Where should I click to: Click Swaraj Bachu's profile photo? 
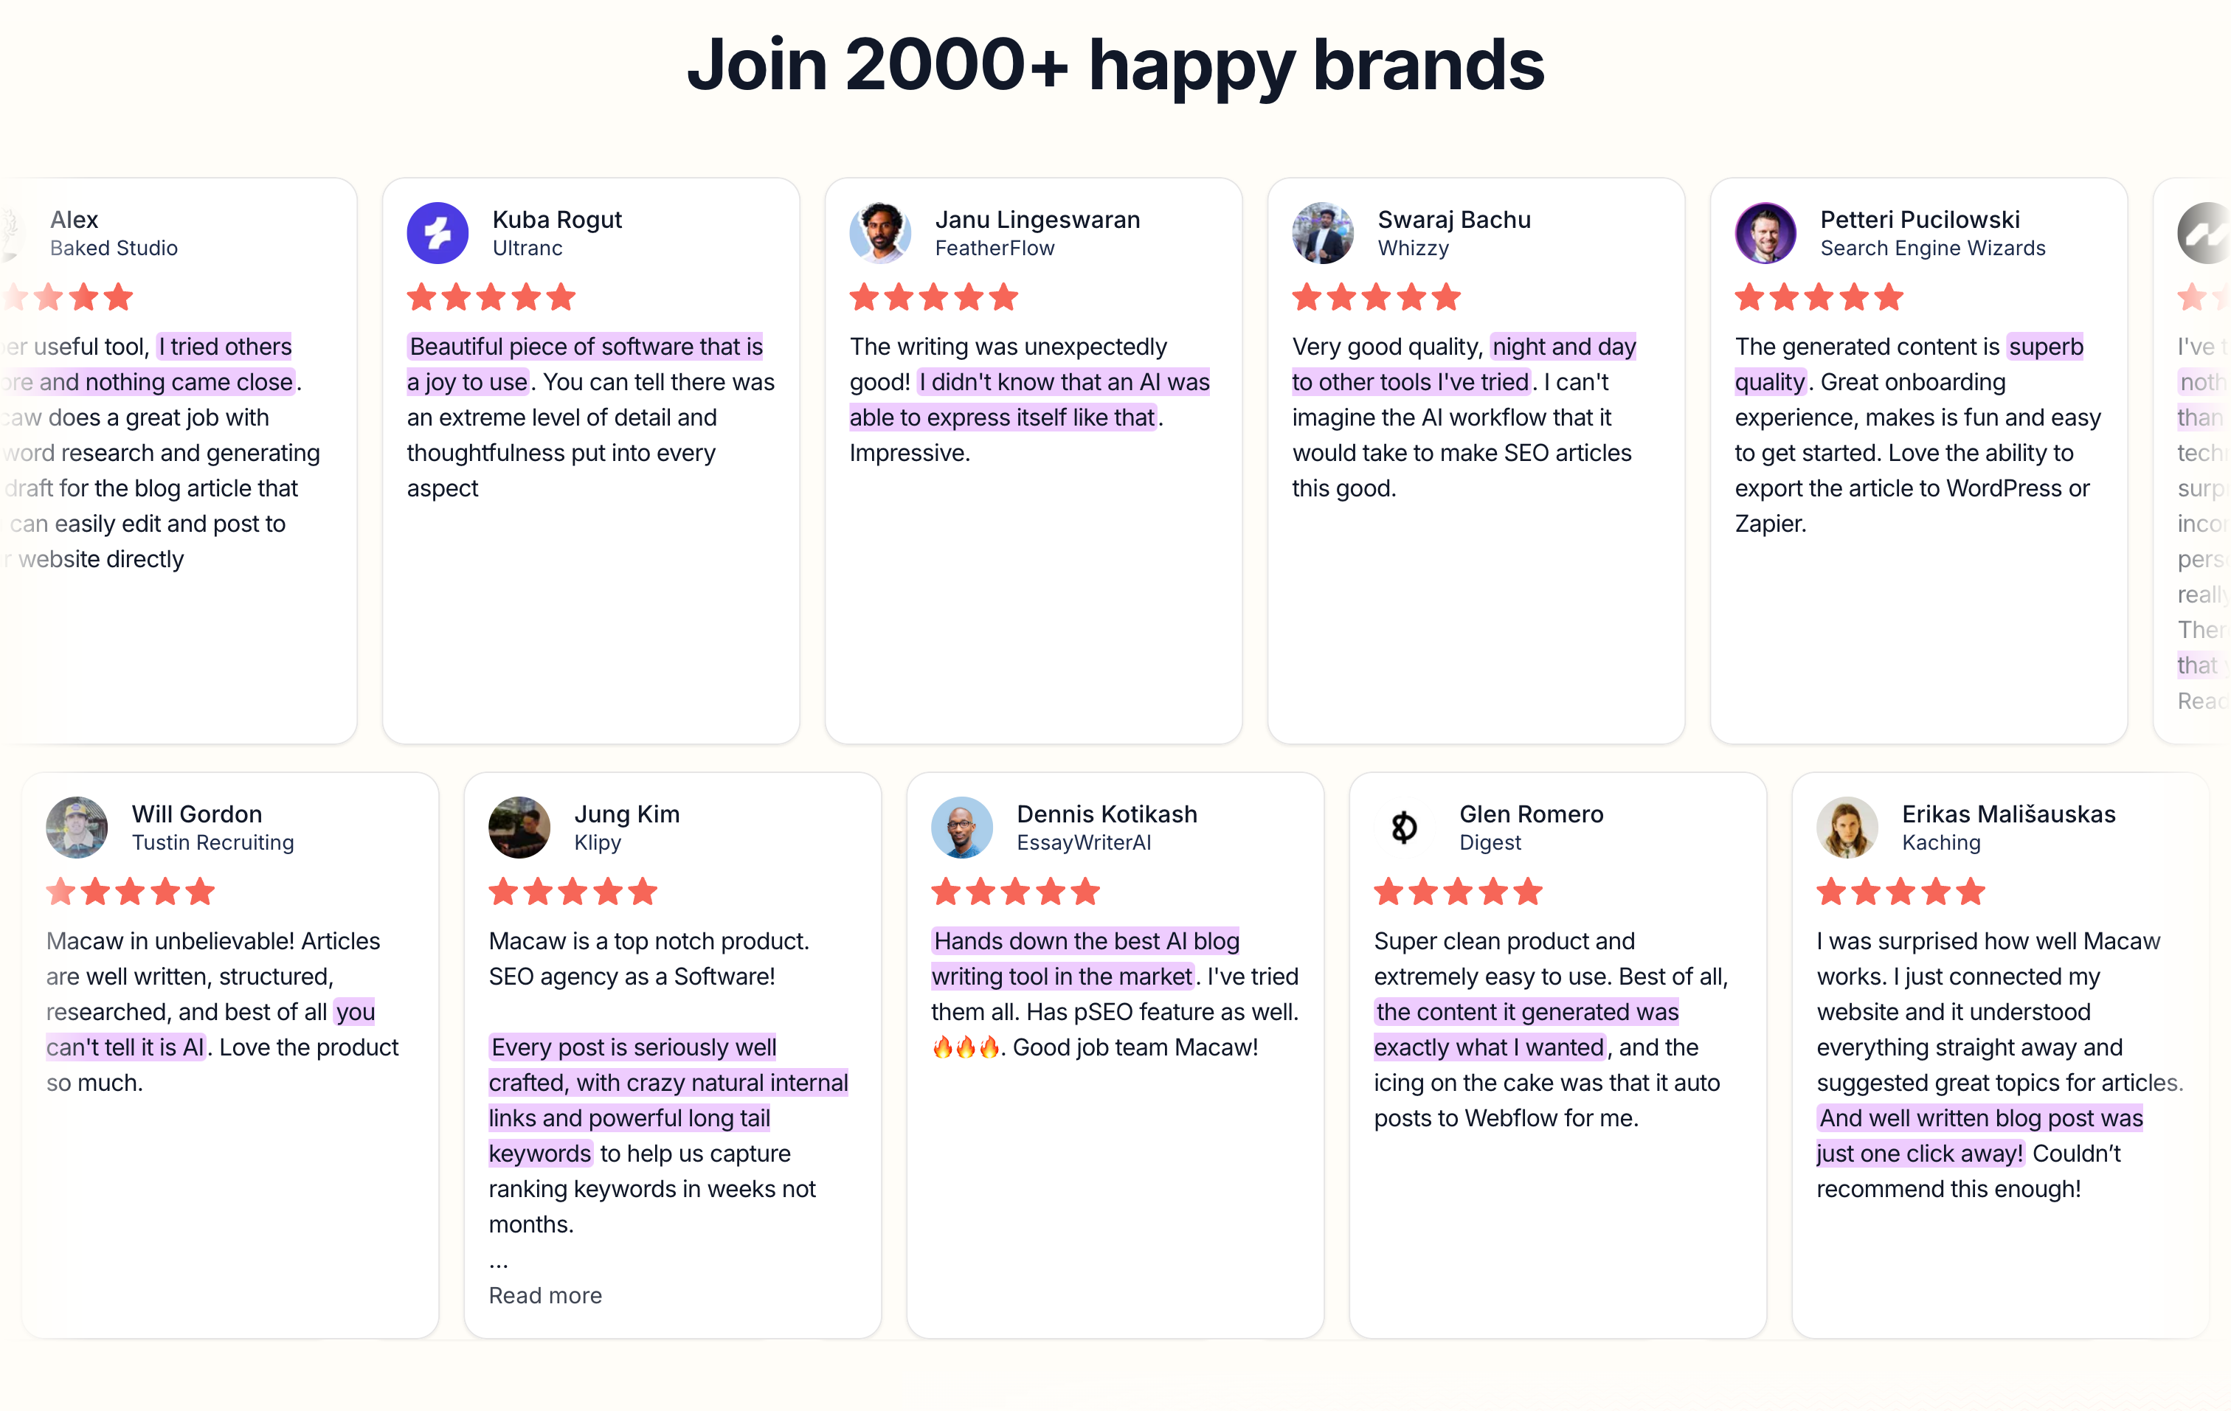pyautogui.click(x=1323, y=232)
